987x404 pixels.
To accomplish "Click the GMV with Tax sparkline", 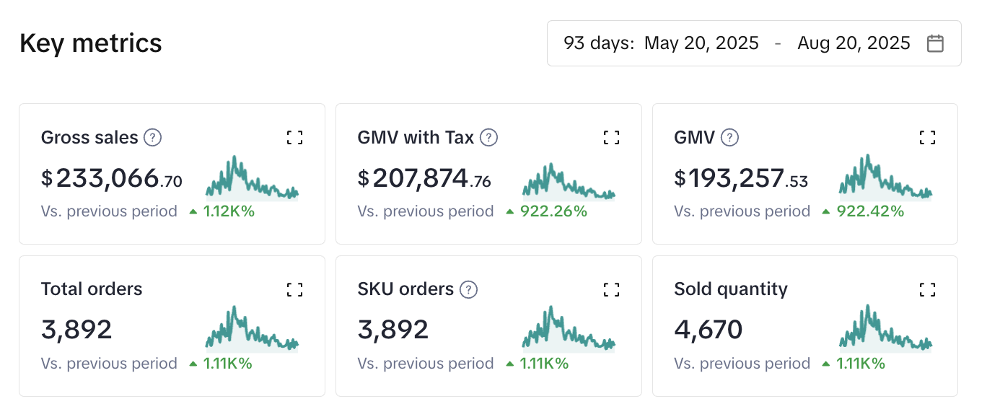I will coord(569,182).
